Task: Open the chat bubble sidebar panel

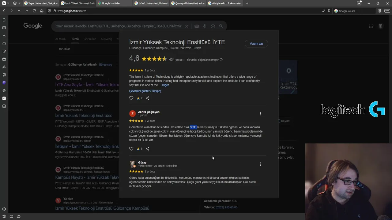Action: [4, 75]
